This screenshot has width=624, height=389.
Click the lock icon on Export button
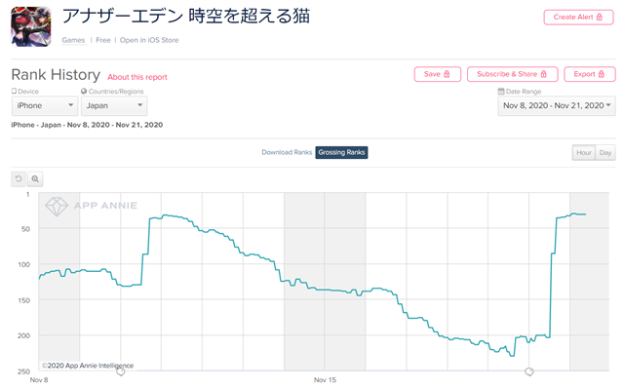[x=602, y=74]
